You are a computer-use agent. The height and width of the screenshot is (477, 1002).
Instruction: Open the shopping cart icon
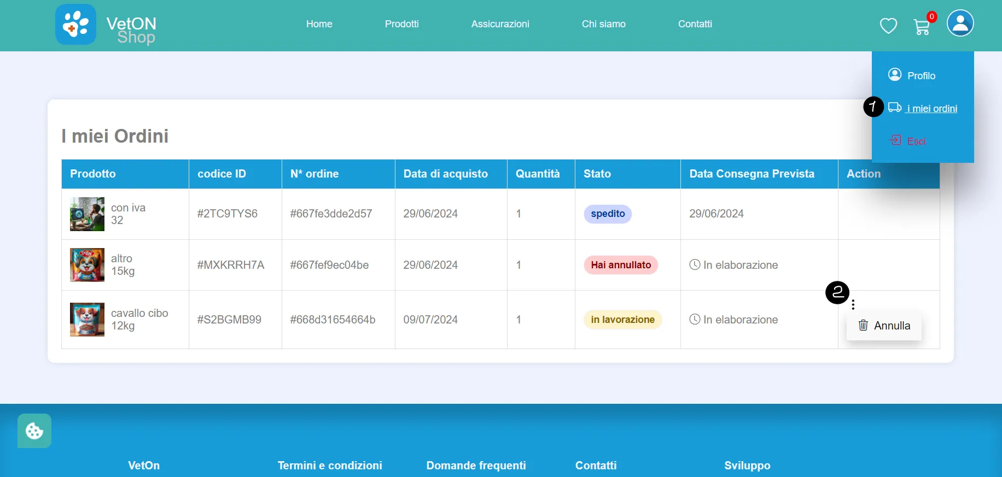(922, 27)
